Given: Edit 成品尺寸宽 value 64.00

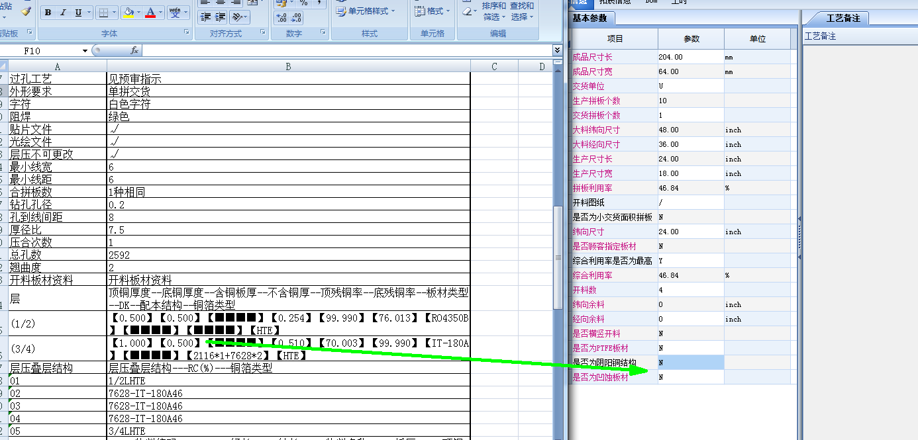Looking at the screenshot, I should [691, 71].
